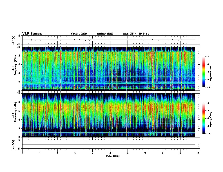Click the ch.1 frequency tick label "4"
Screen dimensions: 223x172
coord(19,73)
